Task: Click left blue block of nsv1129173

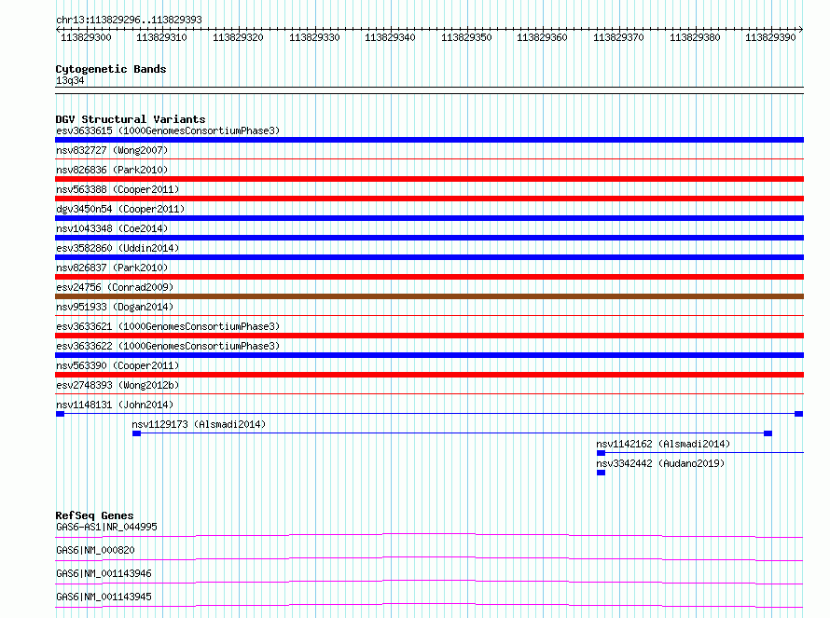Action: tap(136, 433)
